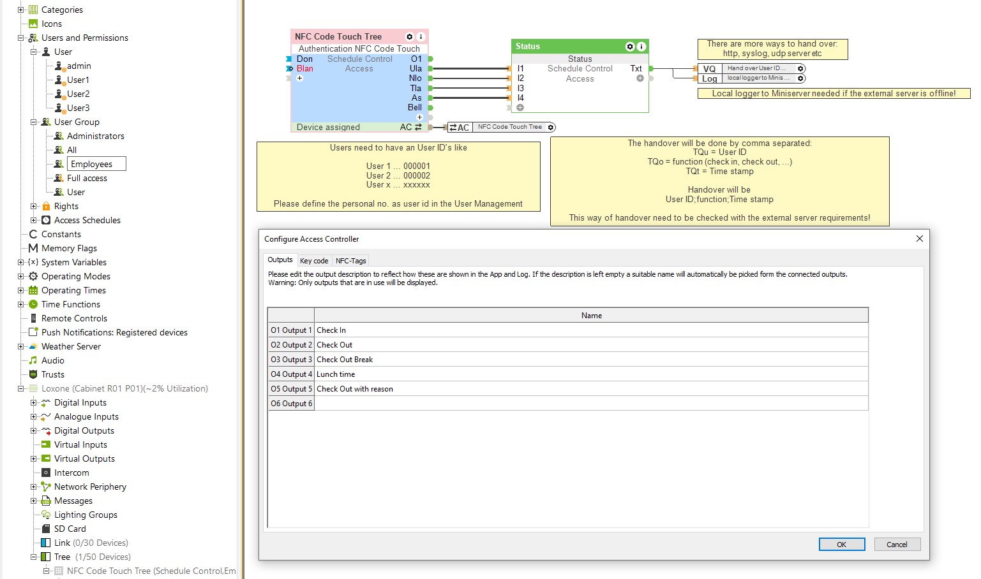Open gear on the AC NFC Code Touch Tree connector
This screenshot has width=981, height=579.
(x=550, y=126)
